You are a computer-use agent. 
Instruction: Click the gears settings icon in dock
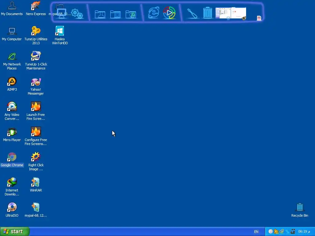coord(77,14)
